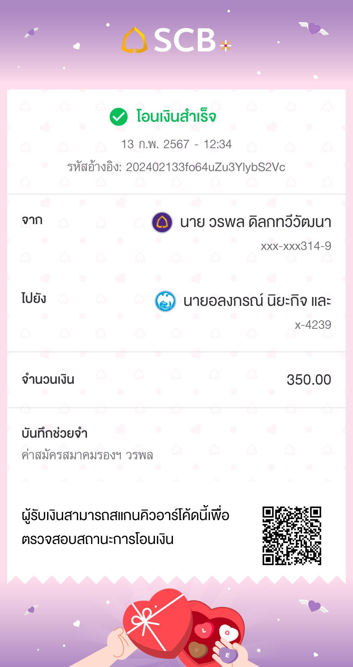Tap the winged heart at bottom right
This screenshot has width=353, height=667.
314,606
